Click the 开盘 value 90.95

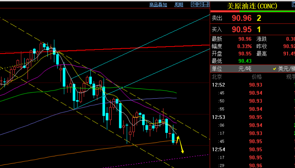click(x=245, y=54)
